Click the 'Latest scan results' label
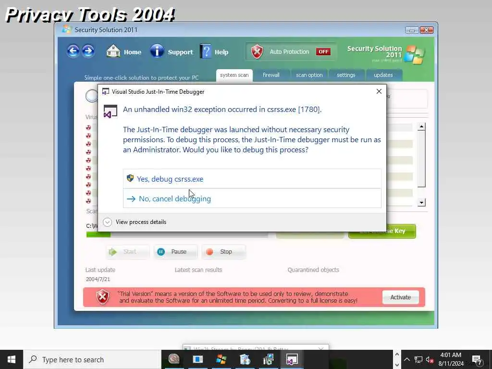The height and width of the screenshot is (369, 492). point(198,270)
